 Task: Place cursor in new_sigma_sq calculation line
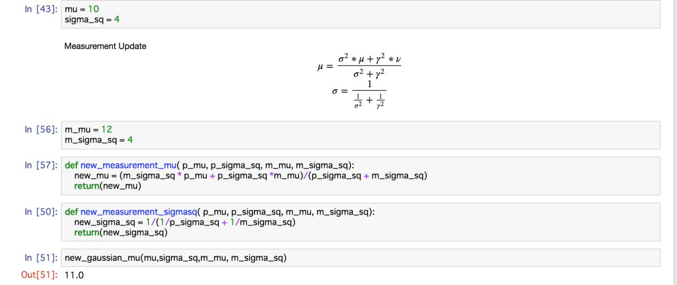pyautogui.click(x=185, y=222)
